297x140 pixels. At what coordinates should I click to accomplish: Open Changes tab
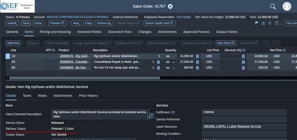(145, 32)
